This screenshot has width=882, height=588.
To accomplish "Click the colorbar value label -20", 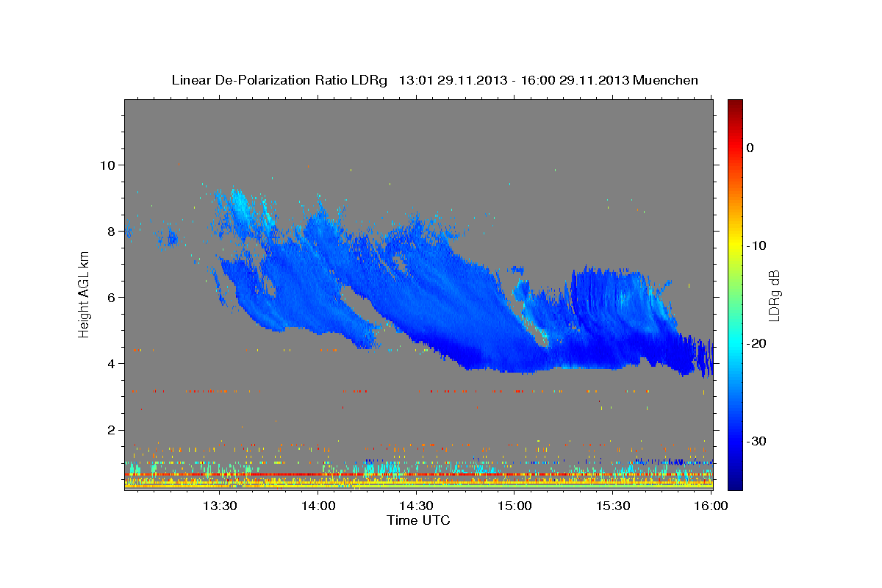I will click(756, 343).
